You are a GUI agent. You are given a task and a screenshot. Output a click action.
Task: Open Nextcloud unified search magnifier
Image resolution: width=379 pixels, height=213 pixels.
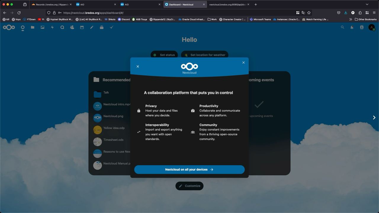(343, 27)
